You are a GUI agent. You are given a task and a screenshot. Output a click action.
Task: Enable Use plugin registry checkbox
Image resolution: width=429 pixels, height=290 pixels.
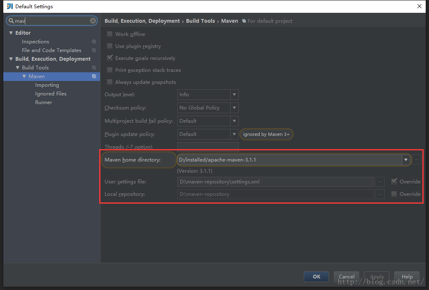[x=110, y=46]
